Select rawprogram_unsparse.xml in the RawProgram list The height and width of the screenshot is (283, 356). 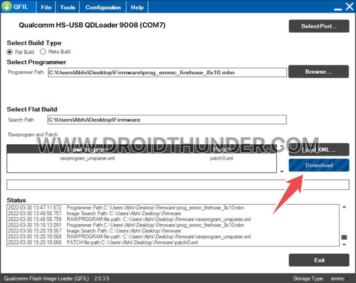pyautogui.click(x=87, y=158)
